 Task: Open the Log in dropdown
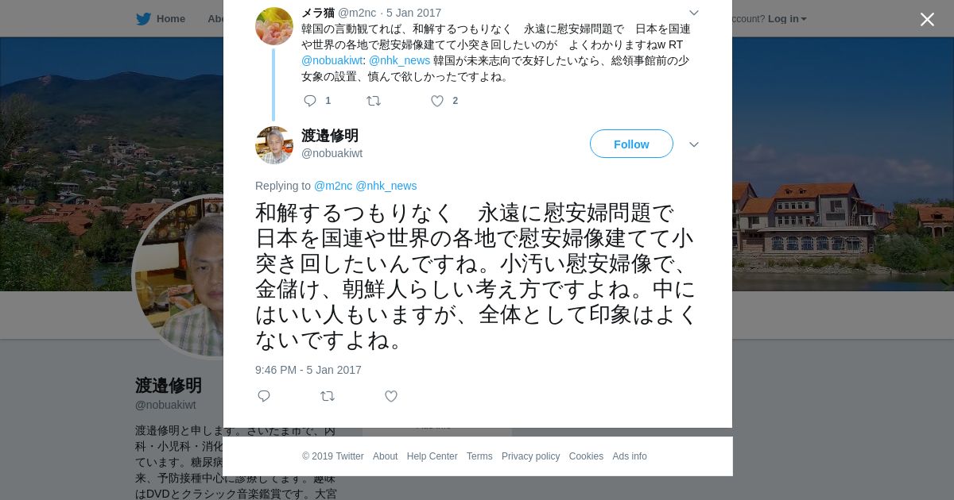(787, 19)
